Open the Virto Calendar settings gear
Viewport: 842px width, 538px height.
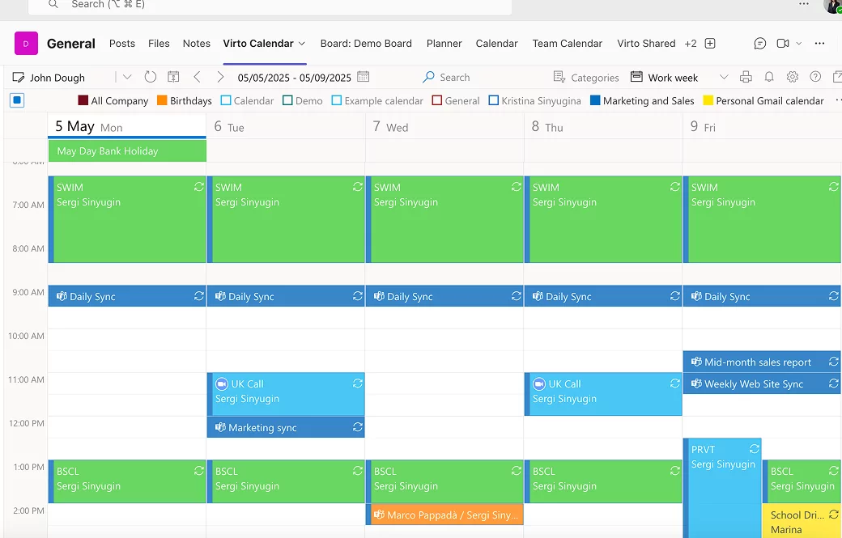(x=793, y=77)
